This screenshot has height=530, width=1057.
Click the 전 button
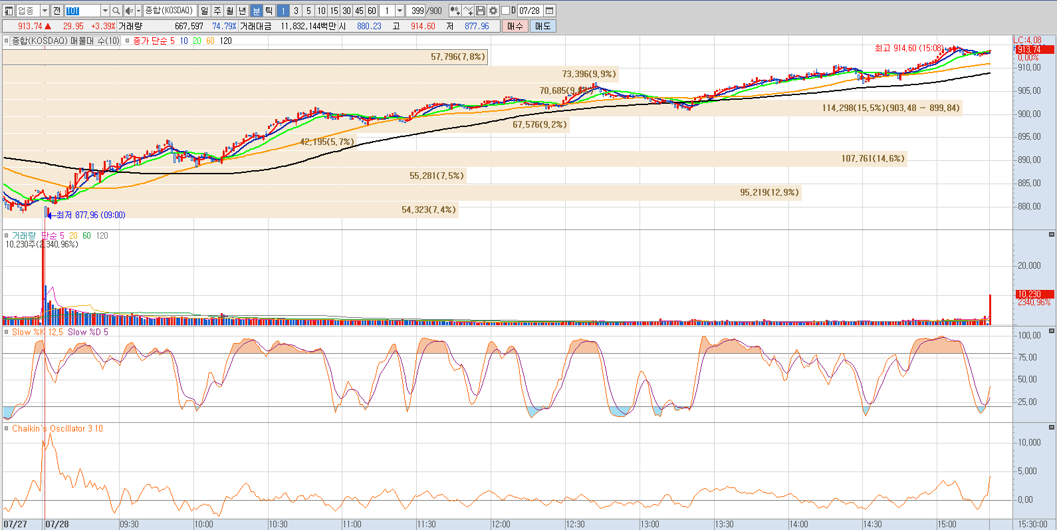[57, 11]
